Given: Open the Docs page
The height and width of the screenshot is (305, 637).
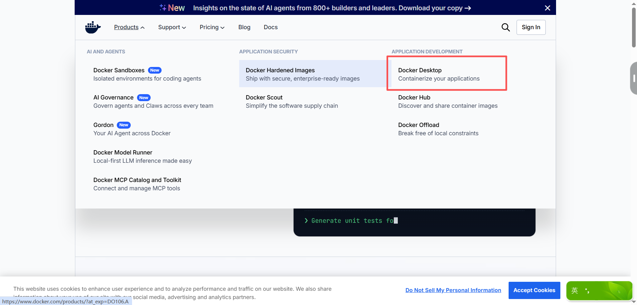Looking at the screenshot, I should coord(271,27).
